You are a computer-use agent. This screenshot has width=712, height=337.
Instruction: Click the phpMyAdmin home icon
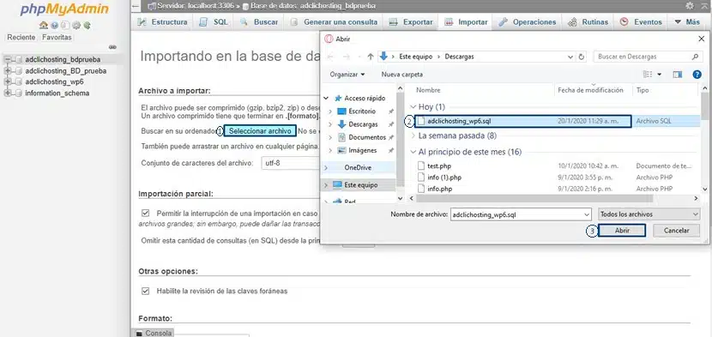point(43,26)
